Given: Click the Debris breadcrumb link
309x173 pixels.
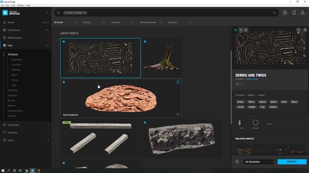Looking at the screenshot, I should tap(262, 95).
